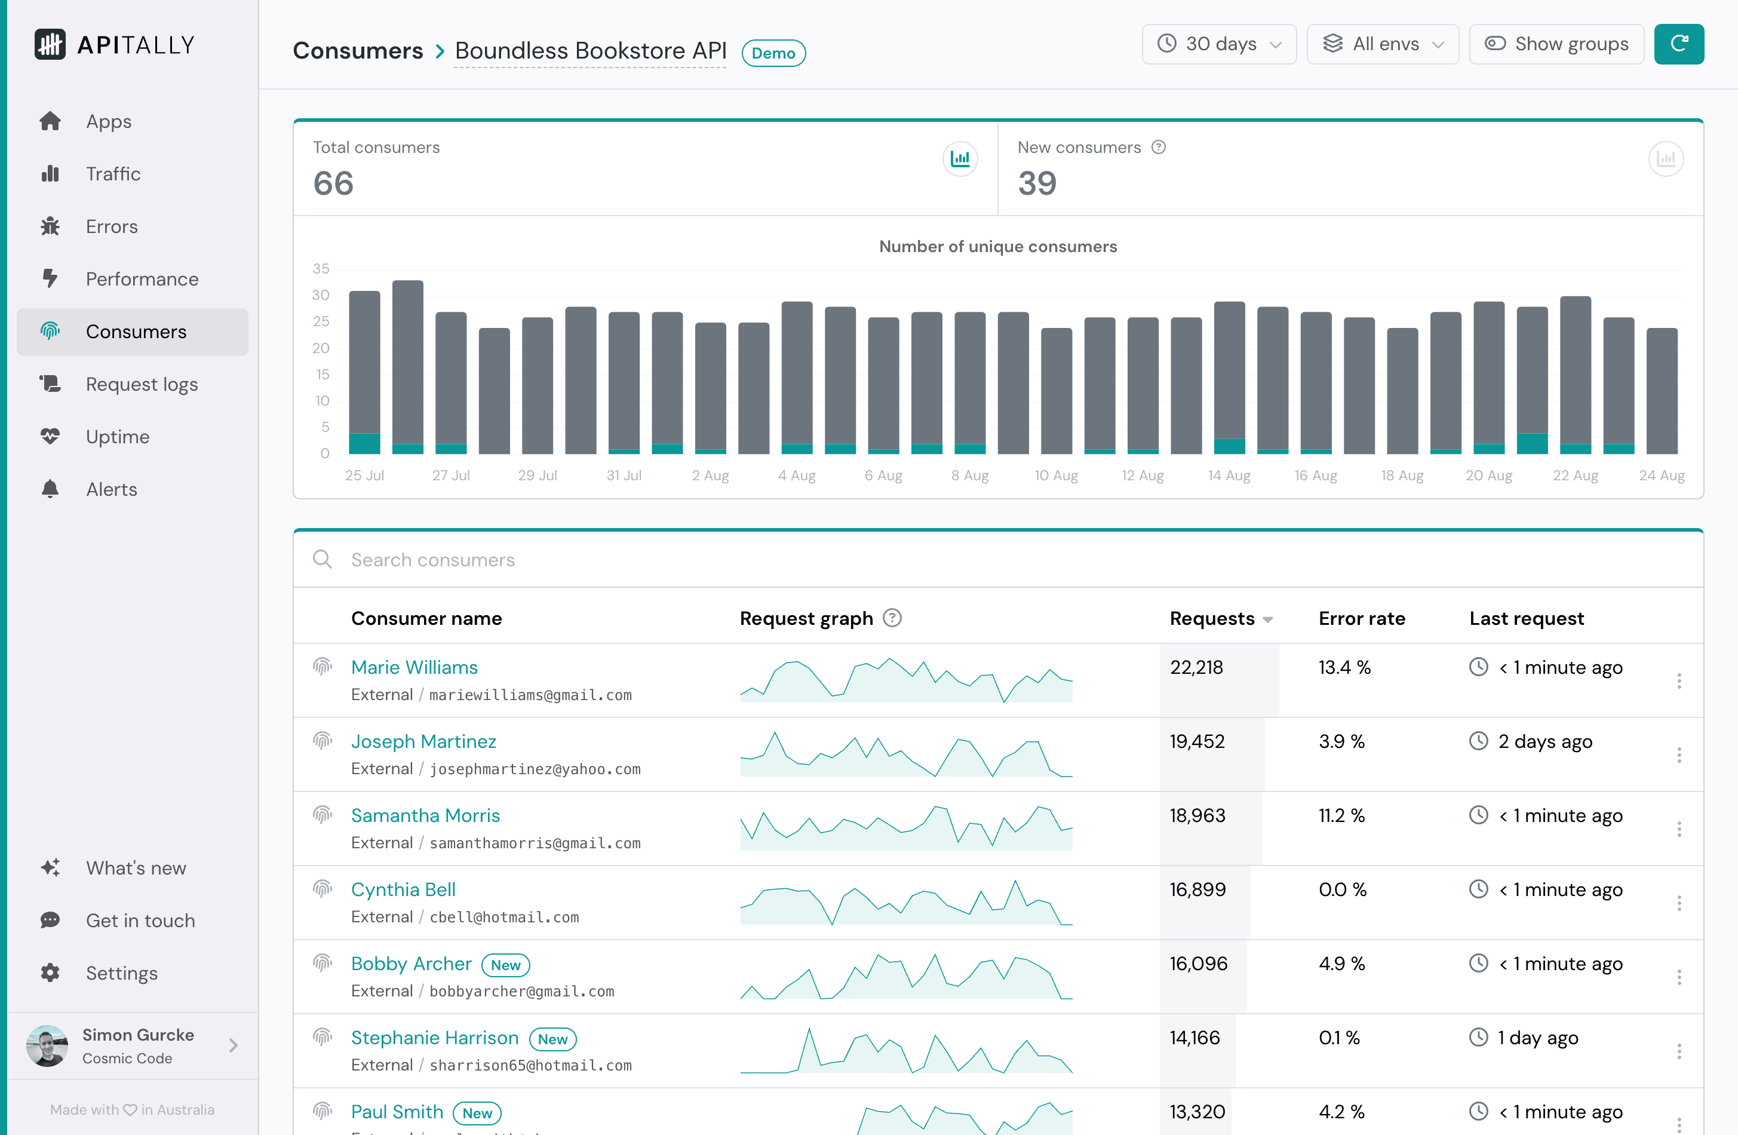The height and width of the screenshot is (1135, 1738).
Task: Click the clock icon in Joseph Martinez row
Action: [x=1478, y=741]
